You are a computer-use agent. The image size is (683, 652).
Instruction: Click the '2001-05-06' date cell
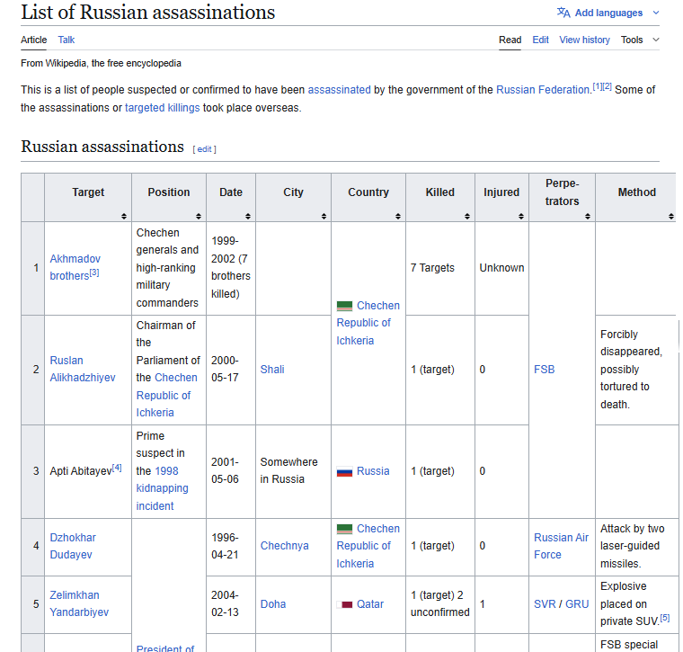pyautogui.click(x=231, y=471)
